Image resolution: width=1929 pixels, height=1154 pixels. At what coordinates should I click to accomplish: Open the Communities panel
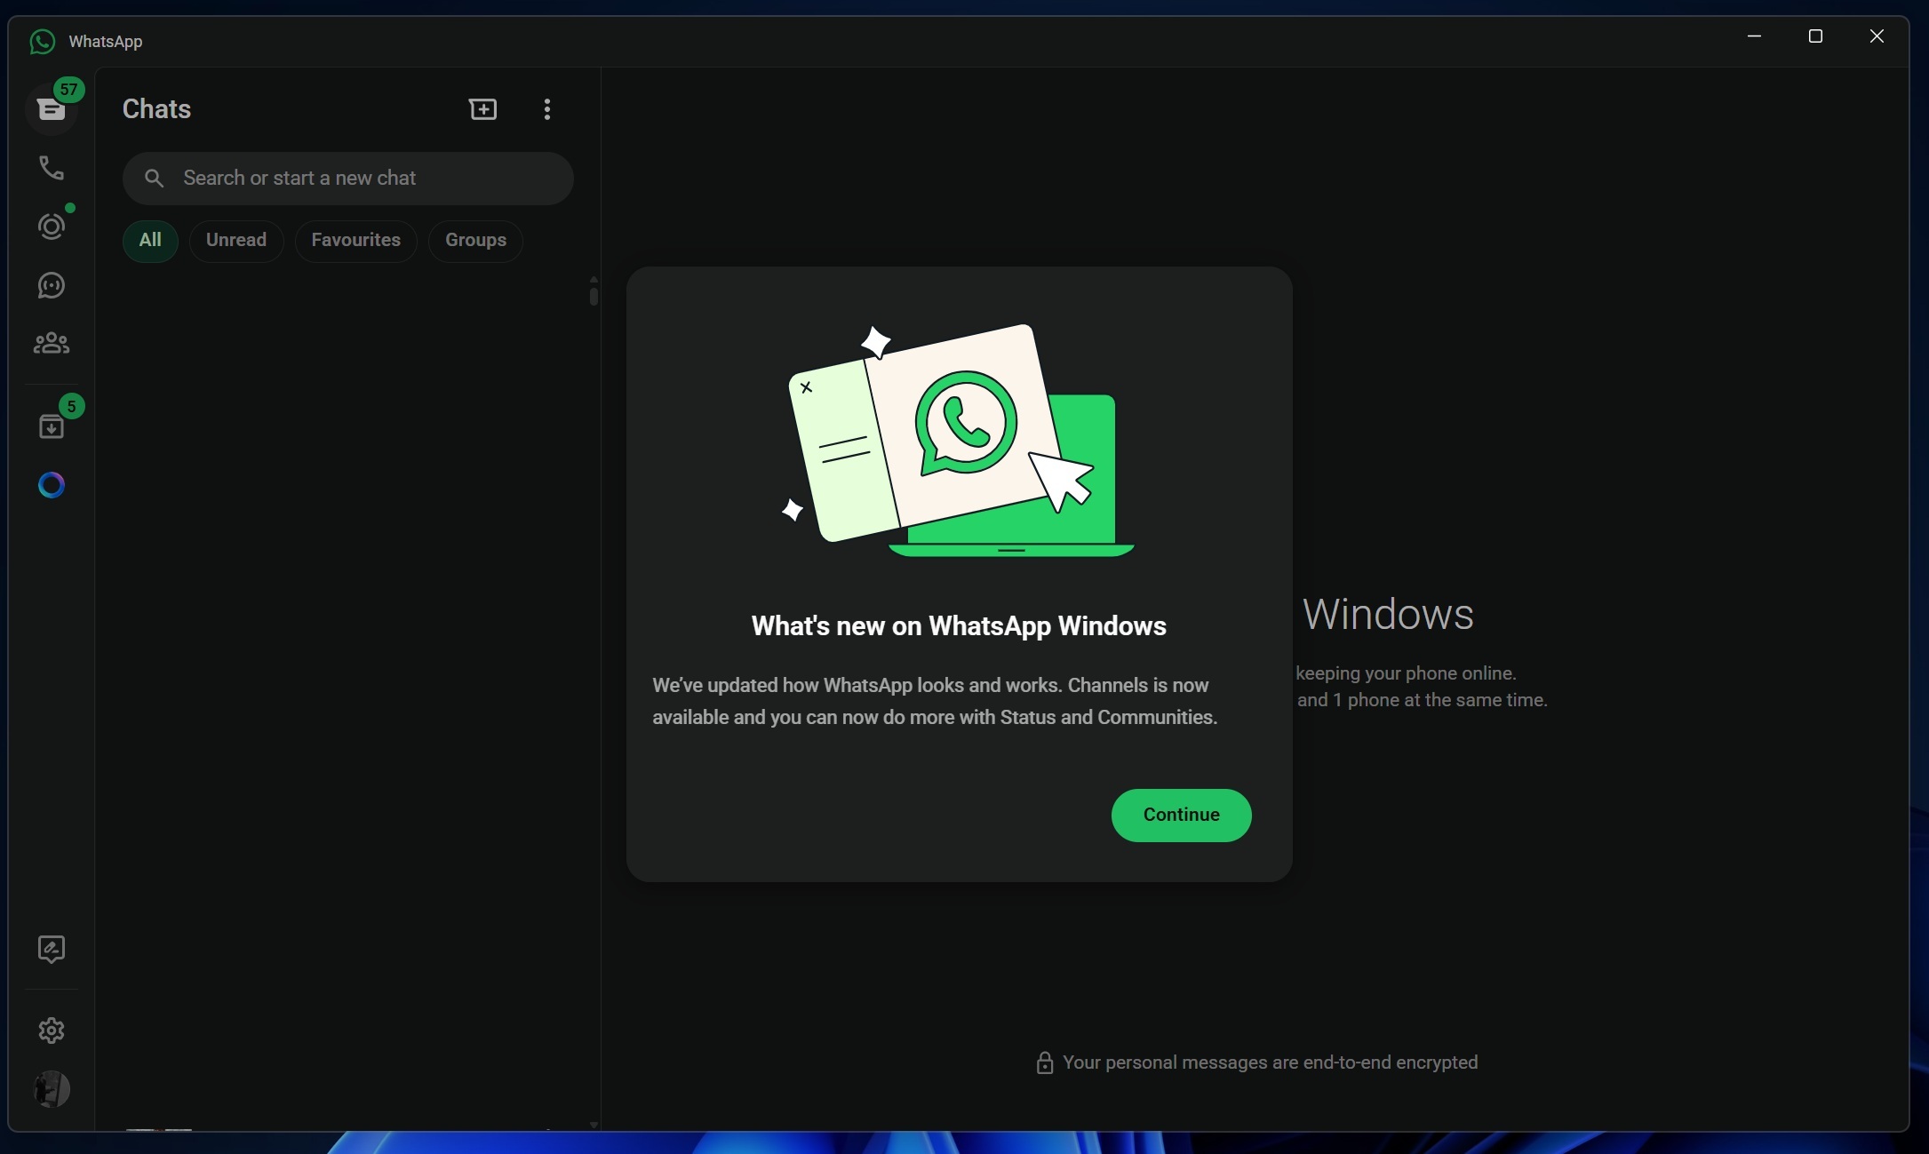(52, 343)
